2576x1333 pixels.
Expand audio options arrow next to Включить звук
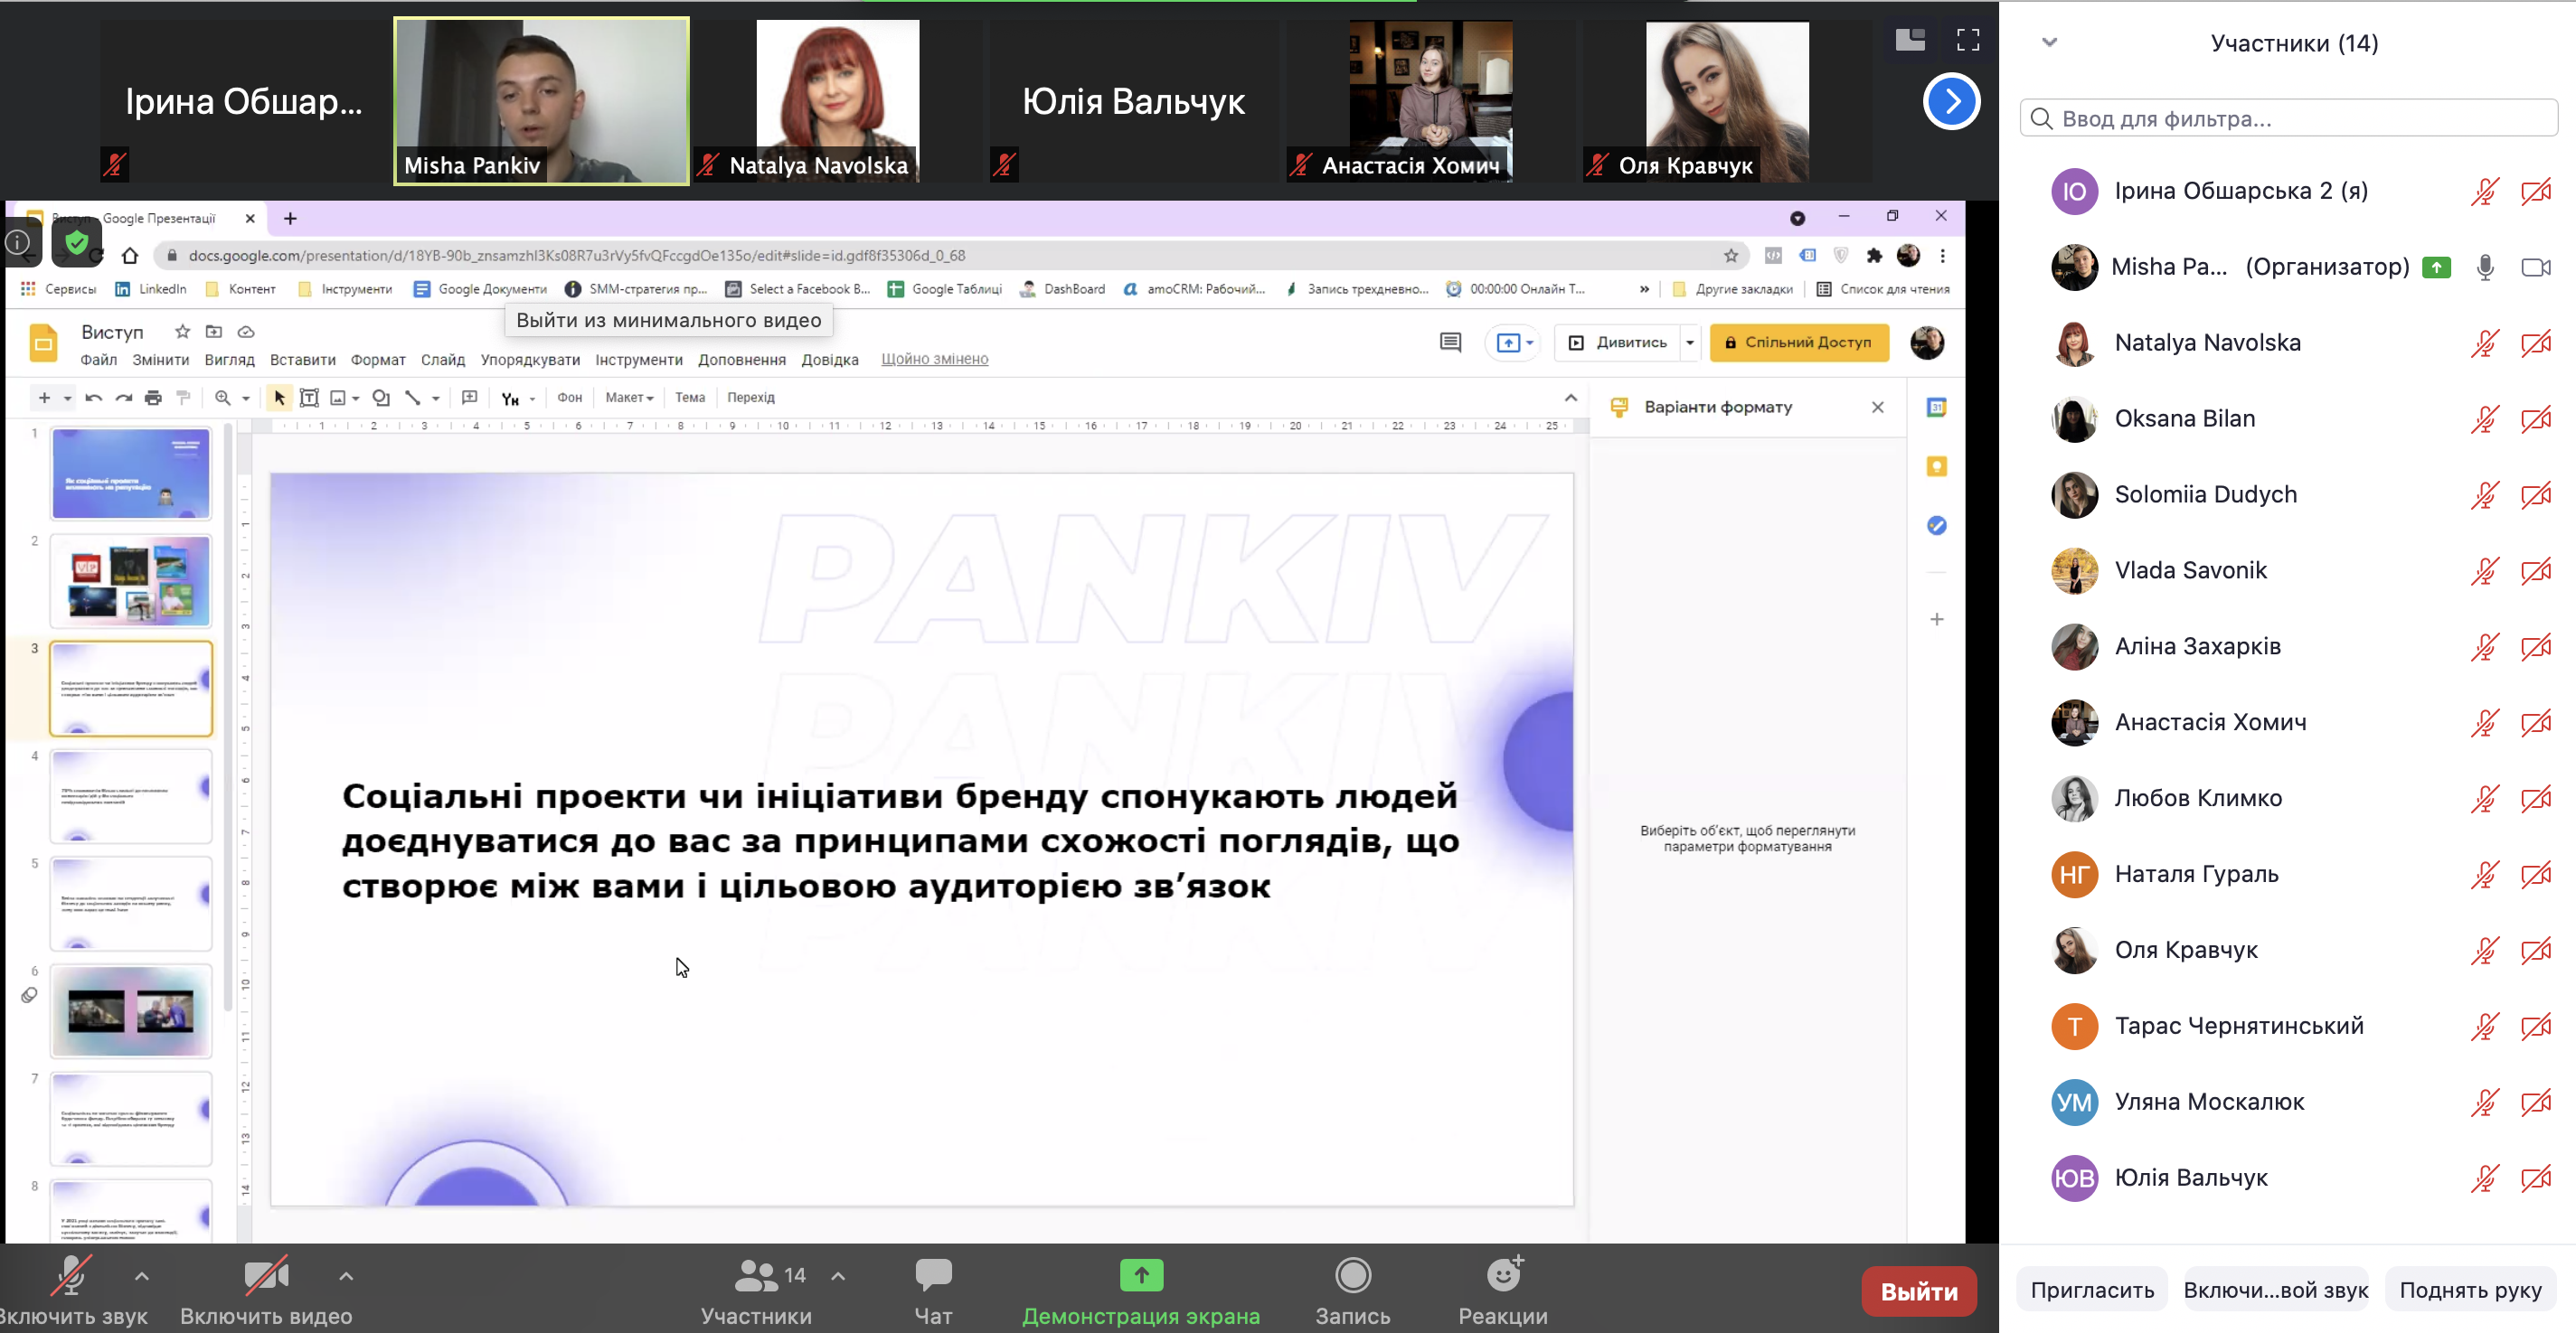point(142,1276)
